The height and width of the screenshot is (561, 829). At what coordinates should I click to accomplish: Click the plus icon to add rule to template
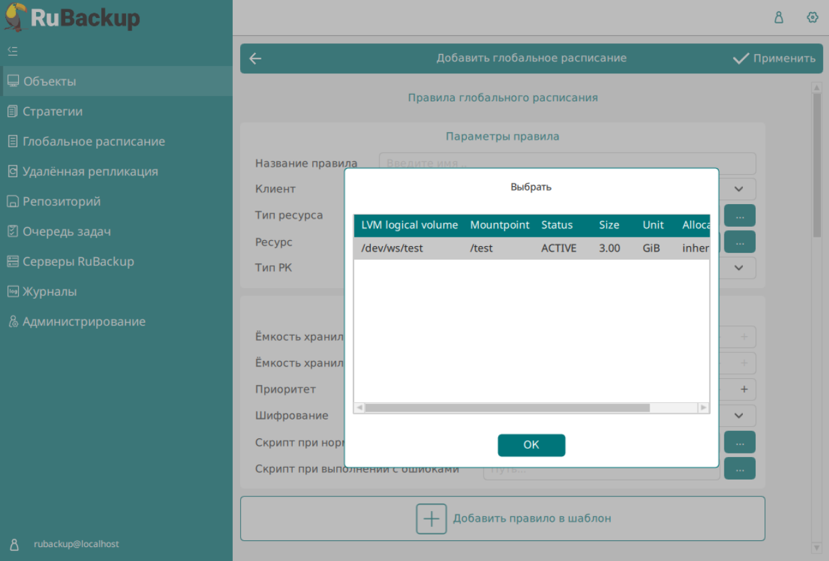[x=431, y=518]
